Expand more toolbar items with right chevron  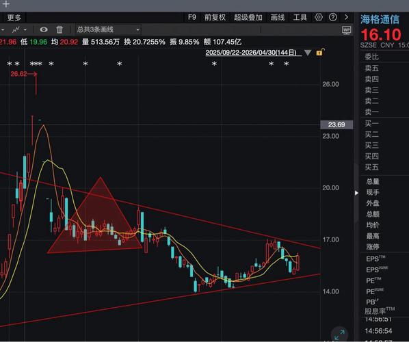[346, 17]
